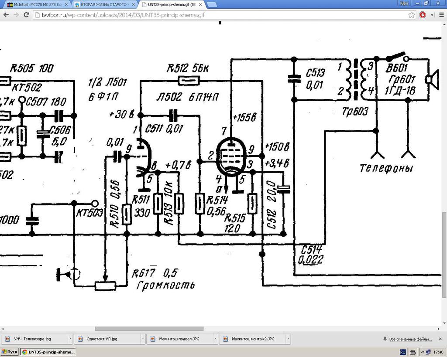Viewport: 447px width, 357px height.
Task: Click the vertical scrollbar down arrow
Action: click(x=444, y=323)
